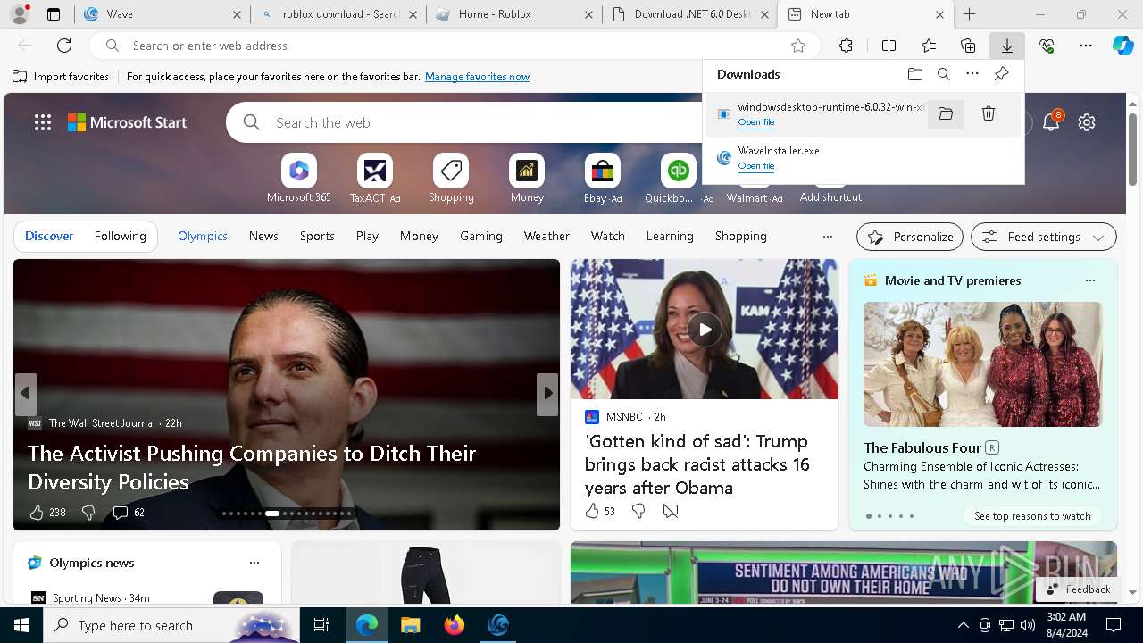This screenshot has height=643, width=1143.
Task: Select the Discover feed tab
Action: click(x=49, y=236)
